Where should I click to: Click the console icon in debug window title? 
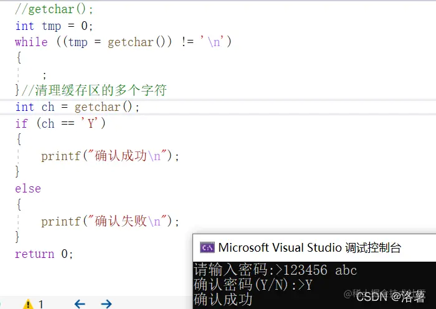coord(207,247)
